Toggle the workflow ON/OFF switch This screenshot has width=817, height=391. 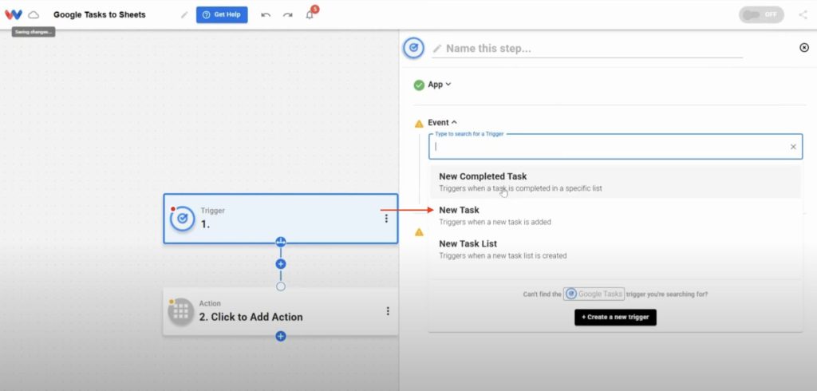(x=761, y=14)
